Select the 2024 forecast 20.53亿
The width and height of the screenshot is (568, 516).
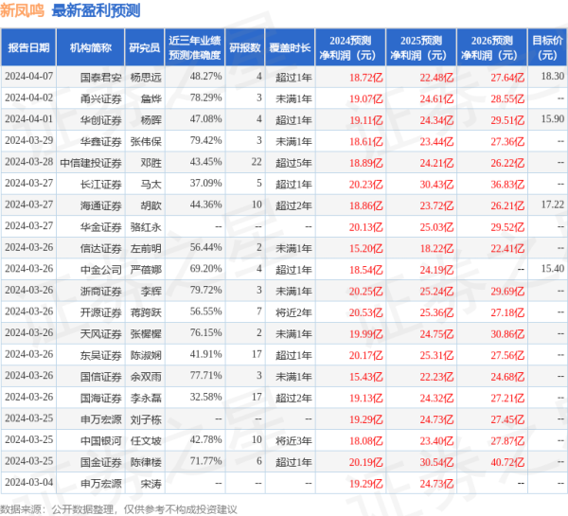(x=365, y=312)
